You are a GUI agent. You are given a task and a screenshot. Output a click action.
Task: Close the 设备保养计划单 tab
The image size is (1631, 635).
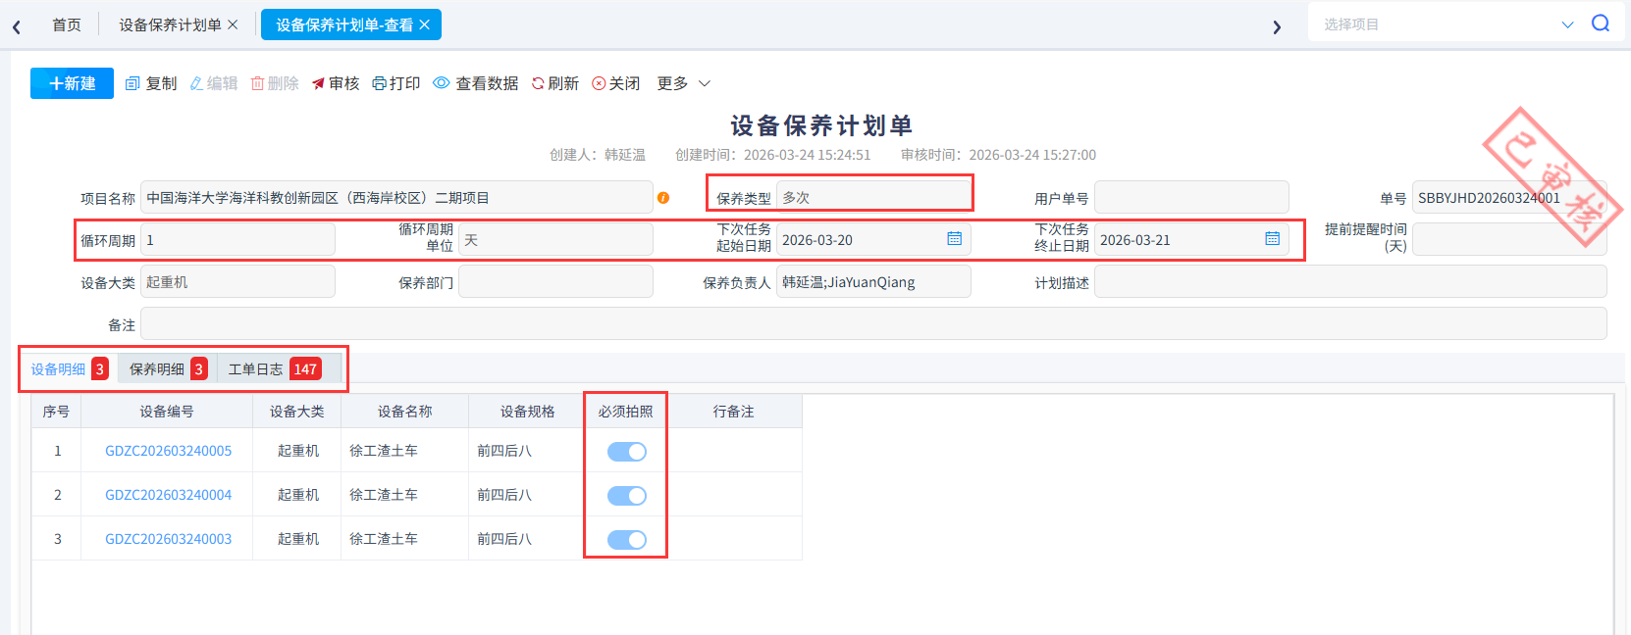[233, 24]
